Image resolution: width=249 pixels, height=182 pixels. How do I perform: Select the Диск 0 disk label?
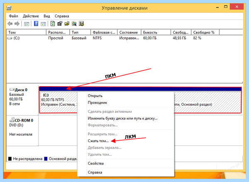point(21,90)
